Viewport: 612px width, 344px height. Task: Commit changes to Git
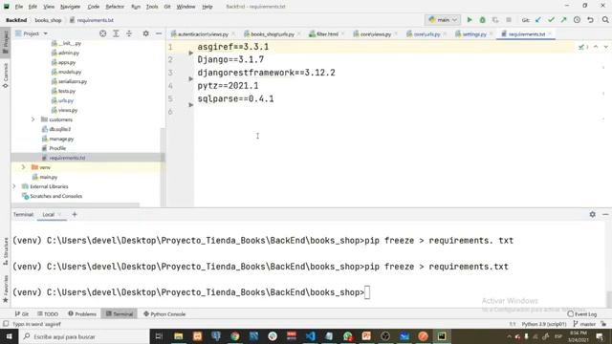(x=551, y=20)
